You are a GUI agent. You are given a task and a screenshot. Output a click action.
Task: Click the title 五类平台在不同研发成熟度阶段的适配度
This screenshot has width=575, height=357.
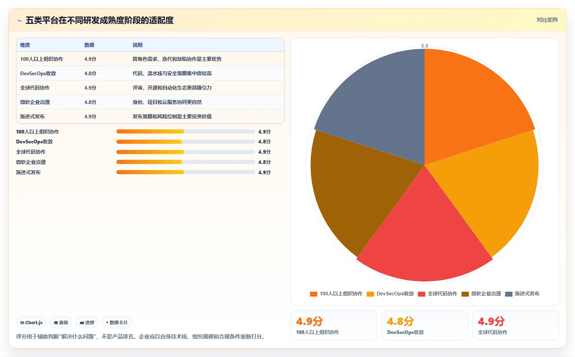click(x=99, y=20)
